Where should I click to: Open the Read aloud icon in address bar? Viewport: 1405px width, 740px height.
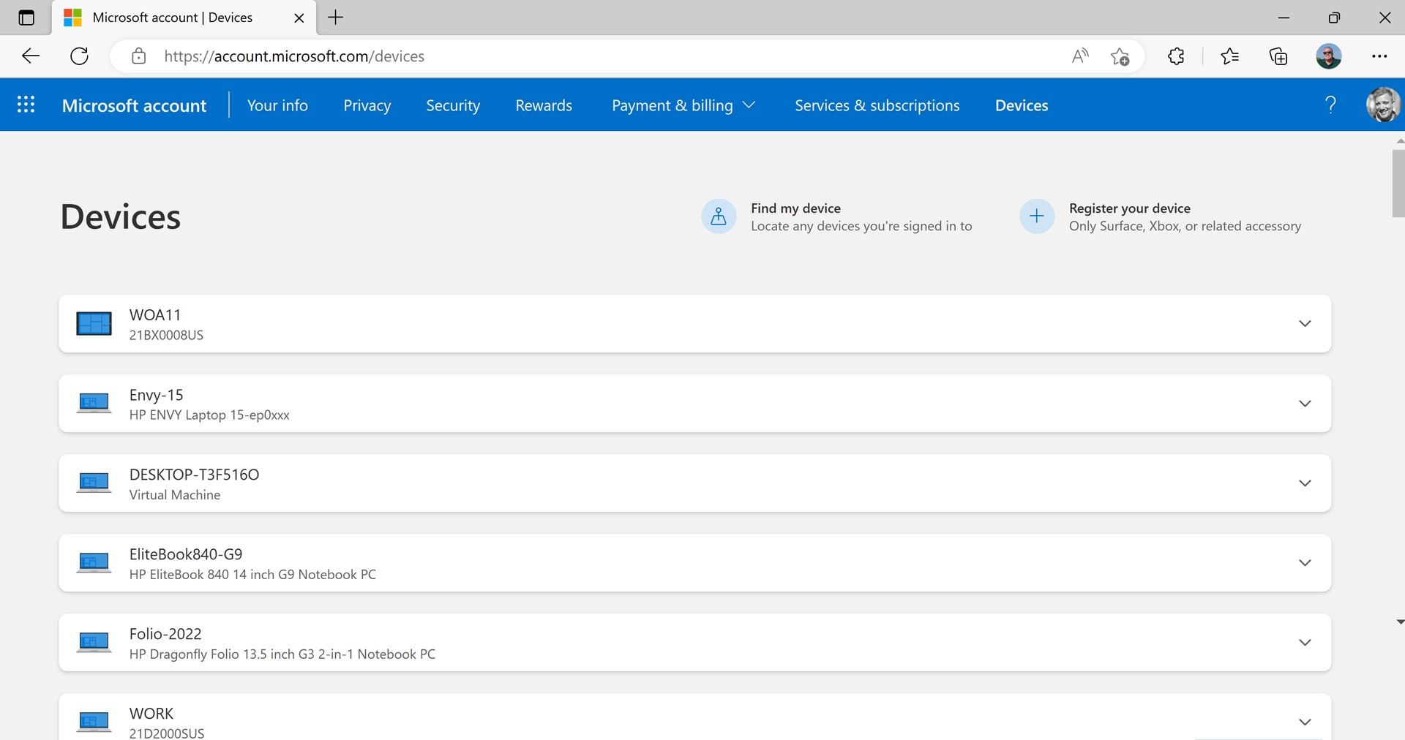coord(1079,56)
